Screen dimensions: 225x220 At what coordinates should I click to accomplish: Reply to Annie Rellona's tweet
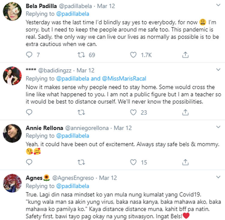pos(29,162)
